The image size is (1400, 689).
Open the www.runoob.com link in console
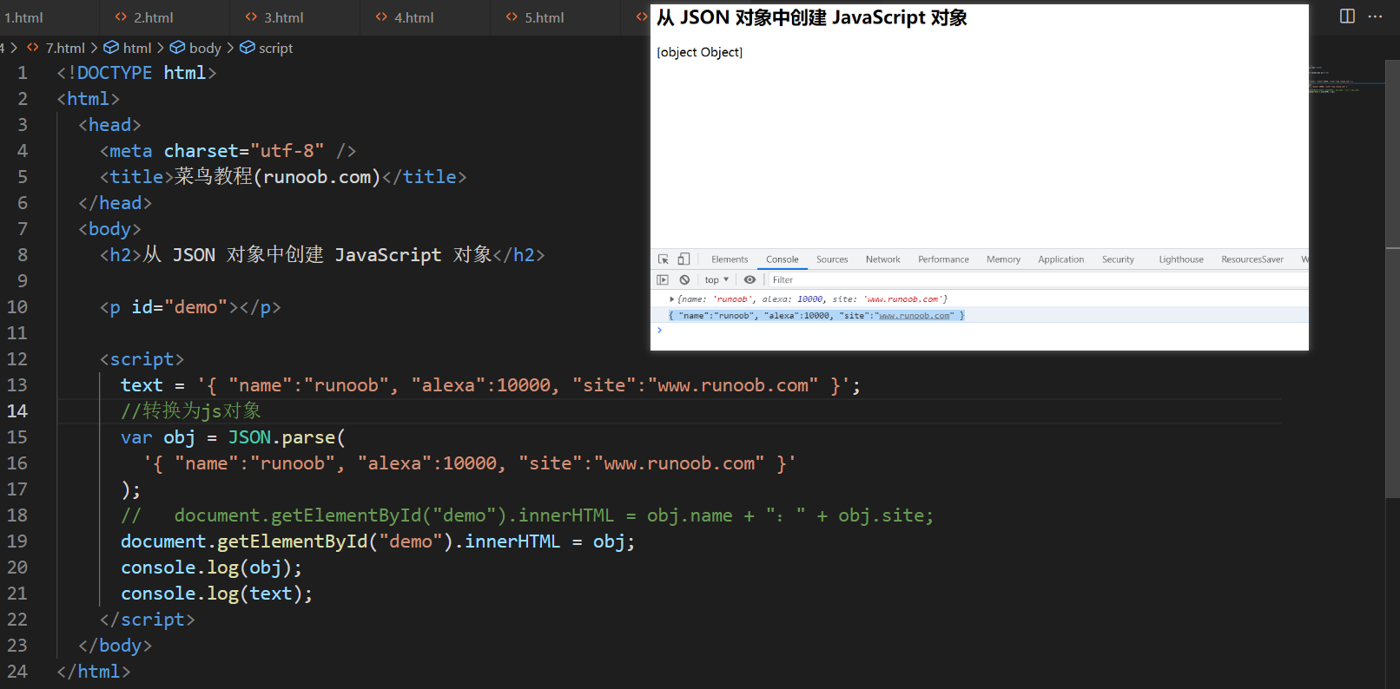pyautogui.click(x=915, y=316)
